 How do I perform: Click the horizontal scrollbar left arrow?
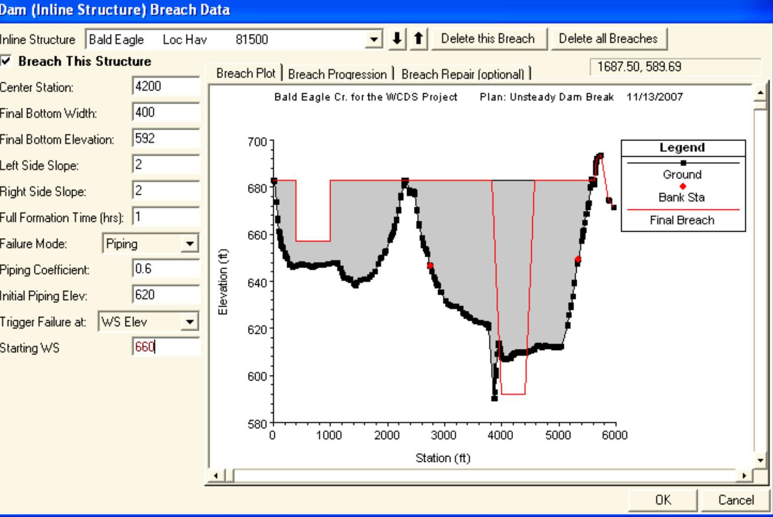215,476
